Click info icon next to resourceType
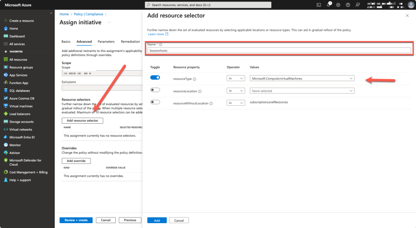The height and width of the screenshot is (228, 416). pyautogui.click(x=195, y=79)
